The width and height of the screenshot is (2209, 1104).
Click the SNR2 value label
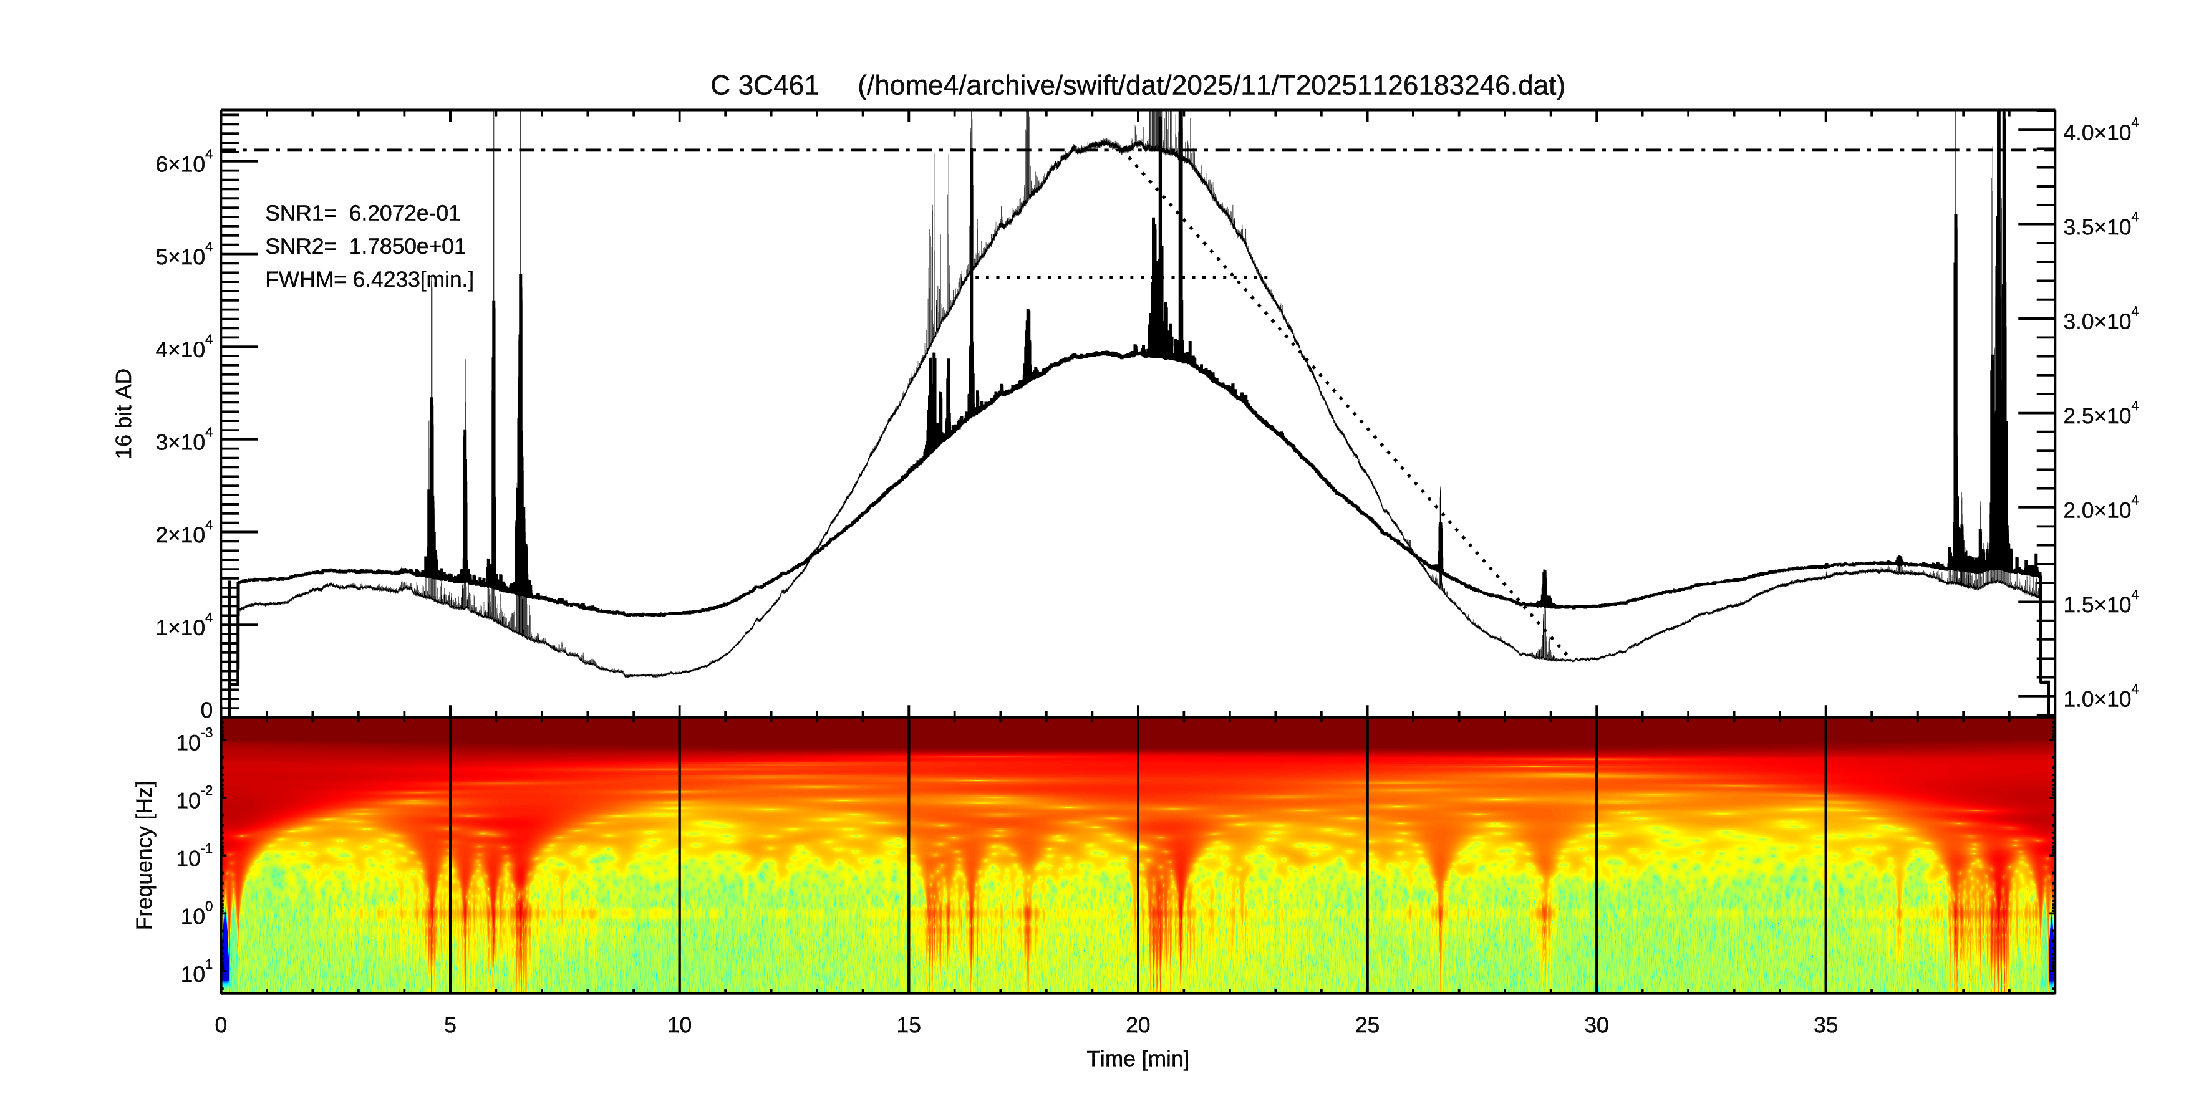(364, 247)
